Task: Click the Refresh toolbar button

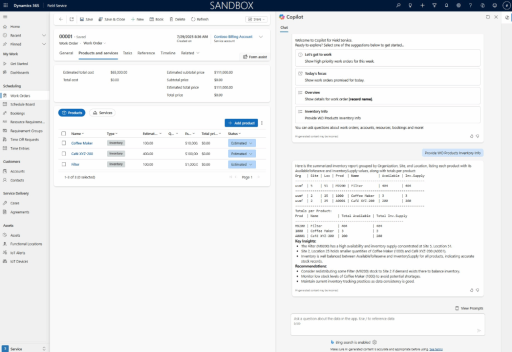Action: [x=200, y=19]
